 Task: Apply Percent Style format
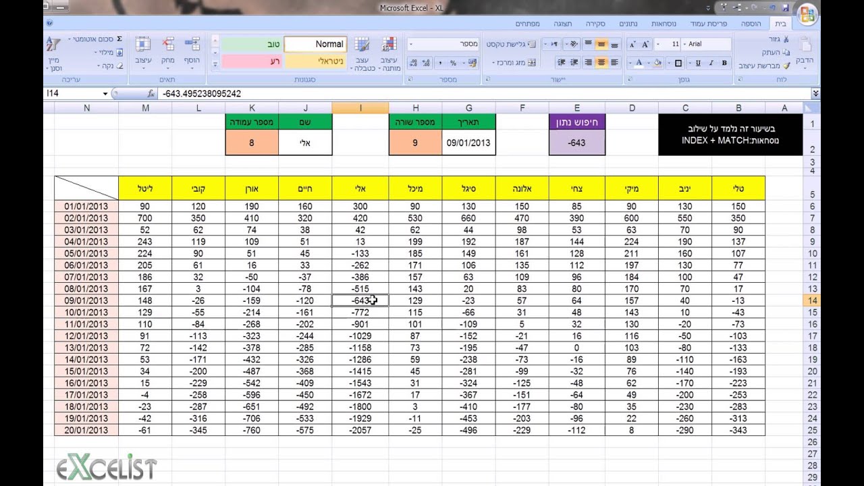pyautogui.click(x=452, y=63)
